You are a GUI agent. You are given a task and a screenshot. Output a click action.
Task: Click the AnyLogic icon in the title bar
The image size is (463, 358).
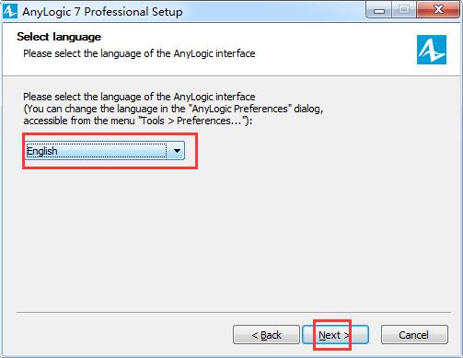click(10, 12)
